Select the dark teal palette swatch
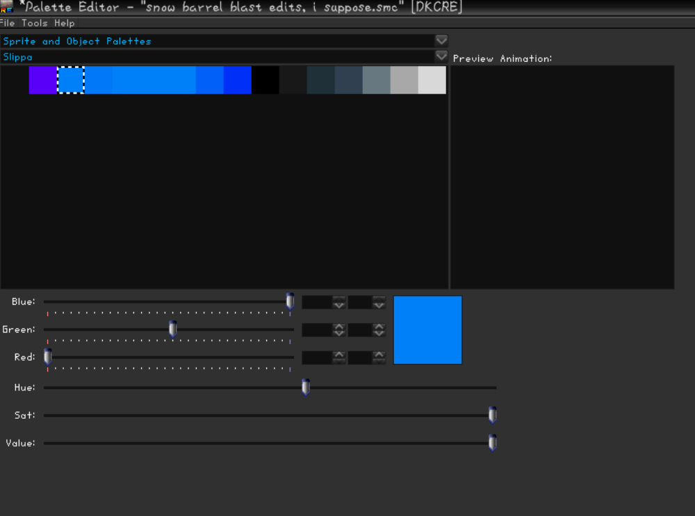 coord(320,80)
